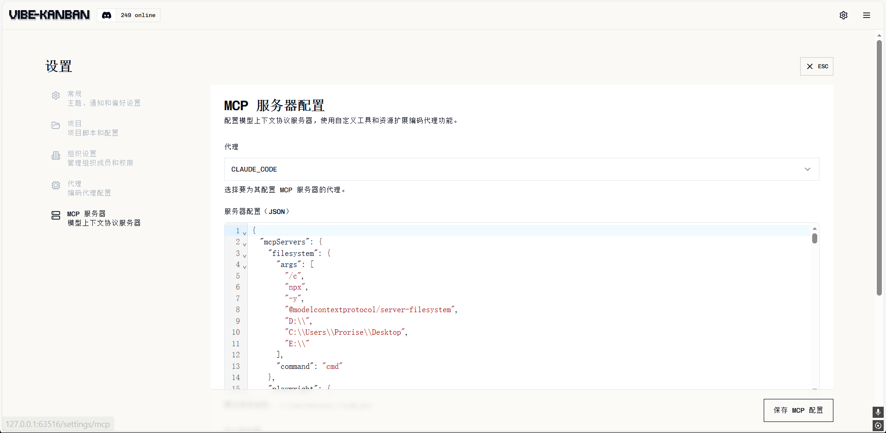Open settings via the gear icon

843,15
